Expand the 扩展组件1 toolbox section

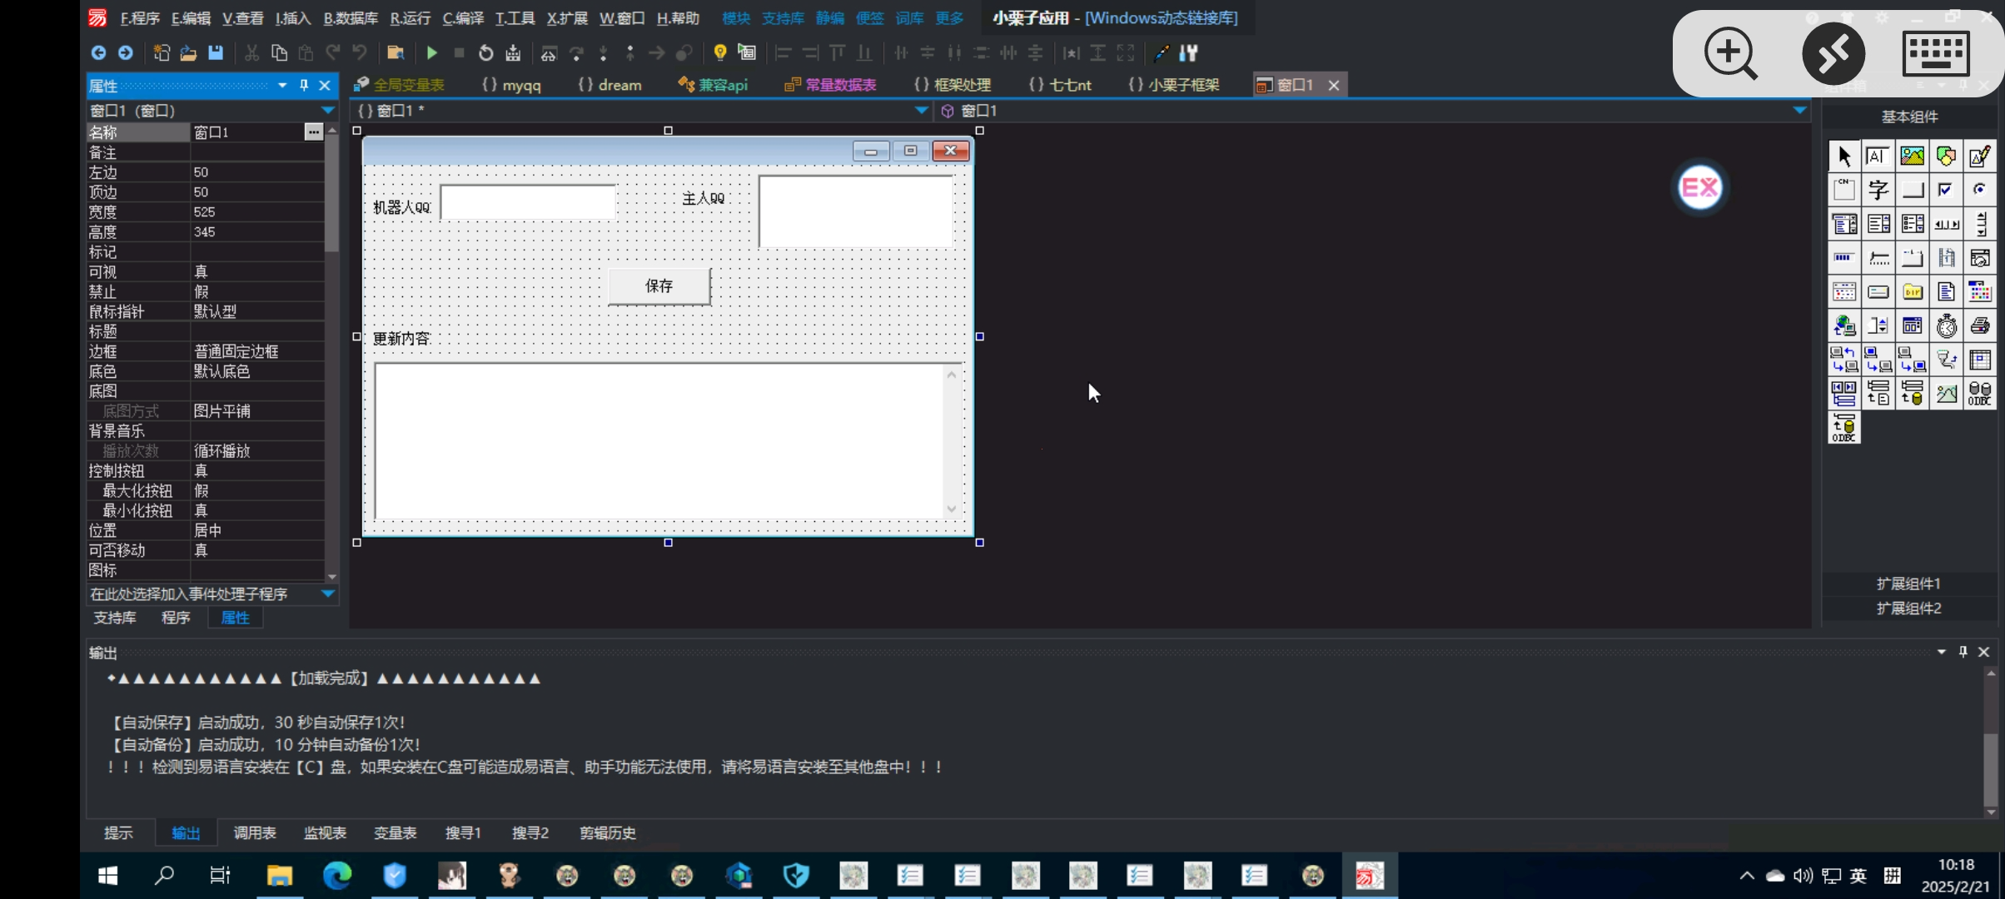[x=1908, y=584]
